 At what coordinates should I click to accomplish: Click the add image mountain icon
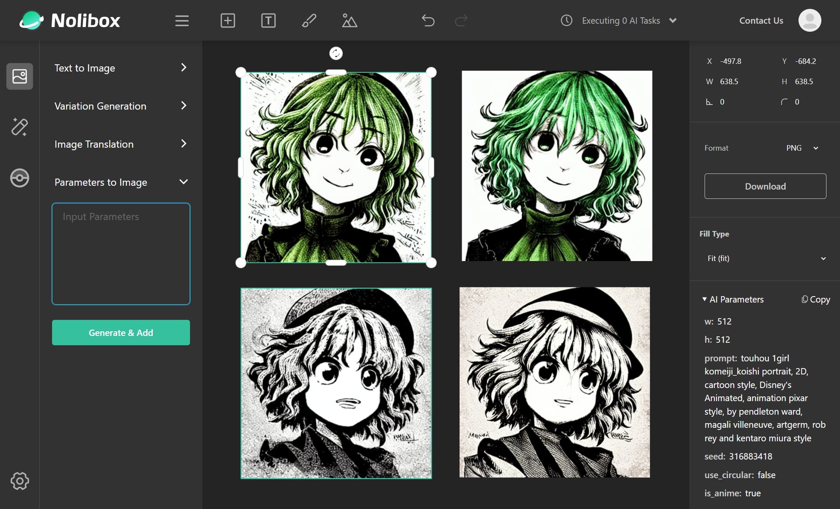coord(349,21)
